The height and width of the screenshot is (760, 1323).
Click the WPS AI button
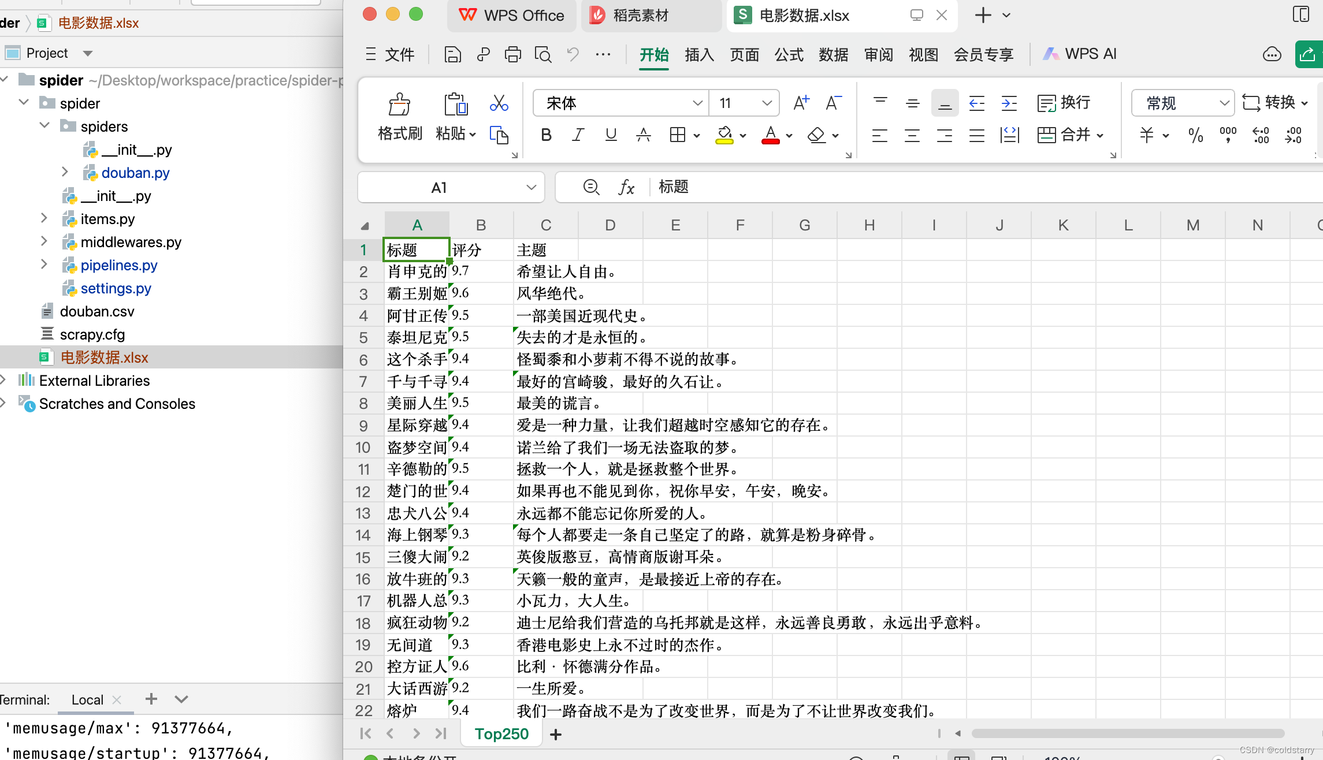[1079, 54]
